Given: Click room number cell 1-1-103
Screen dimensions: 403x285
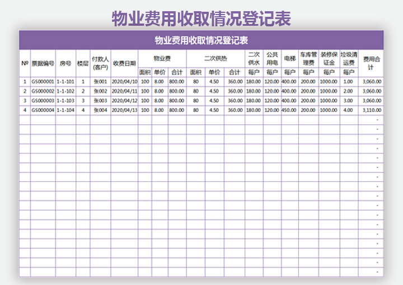Looking at the screenshot, I should point(65,101).
